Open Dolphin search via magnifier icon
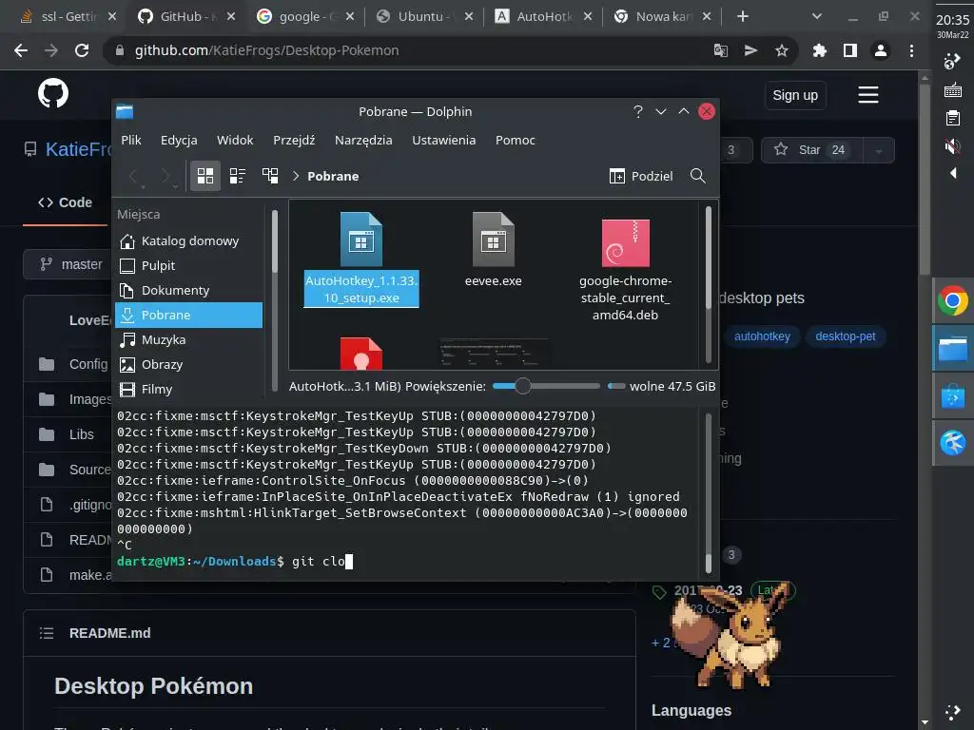The width and height of the screenshot is (974, 730). click(697, 176)
